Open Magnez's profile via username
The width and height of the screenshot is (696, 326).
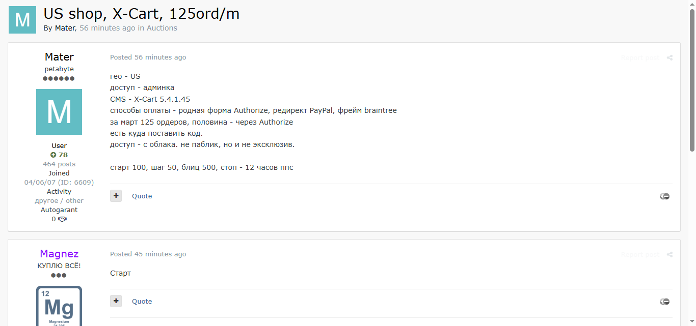59,254
